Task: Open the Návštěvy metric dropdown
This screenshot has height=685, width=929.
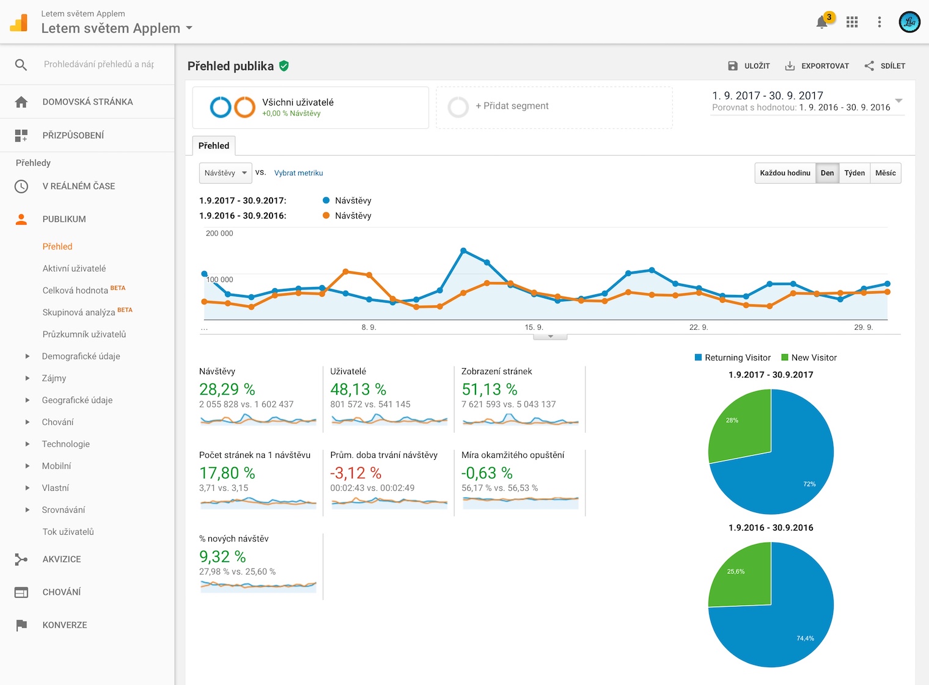Action: [226, 173]
